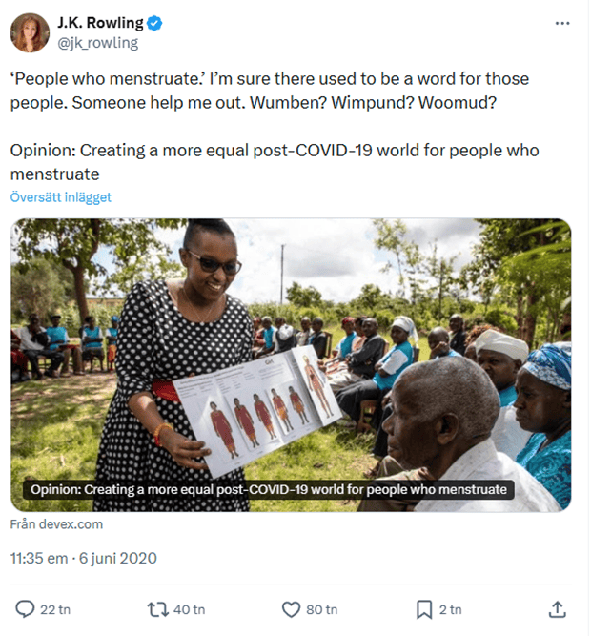Like the post with heart icon

pos(292,609)
